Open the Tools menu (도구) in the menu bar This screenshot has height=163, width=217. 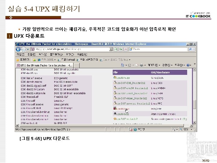pos(70,54)
